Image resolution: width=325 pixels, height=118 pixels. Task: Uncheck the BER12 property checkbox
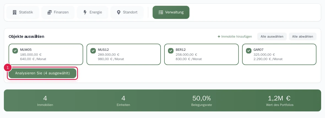point(171,51)
